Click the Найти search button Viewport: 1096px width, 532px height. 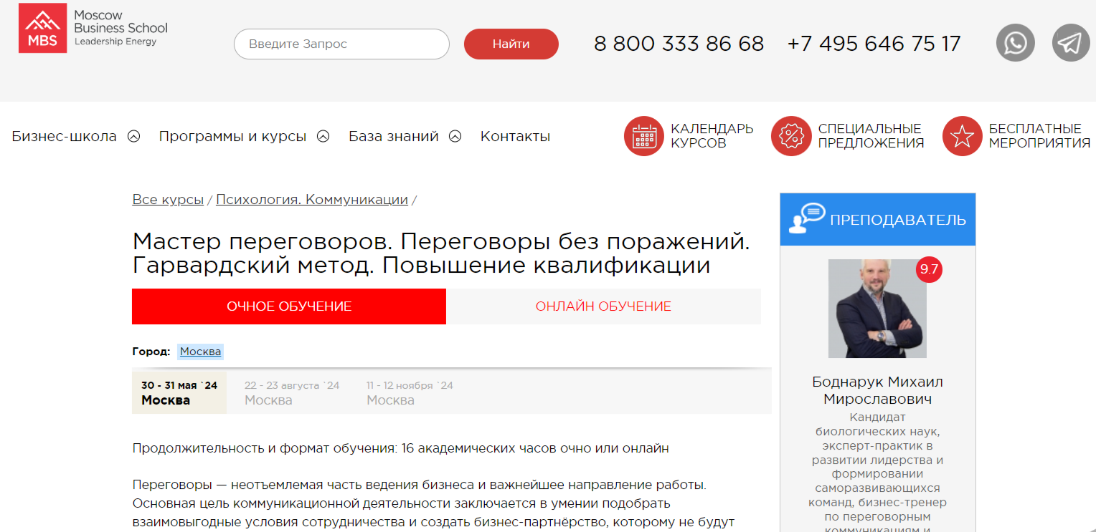click(x=511, y=44)
